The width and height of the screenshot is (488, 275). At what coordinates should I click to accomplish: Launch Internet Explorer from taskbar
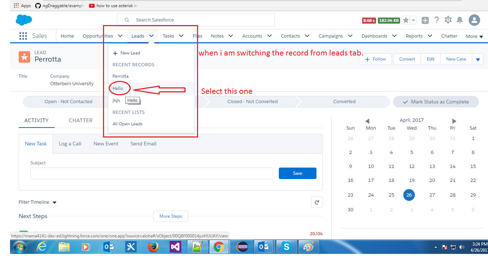(x=42, y=247)
